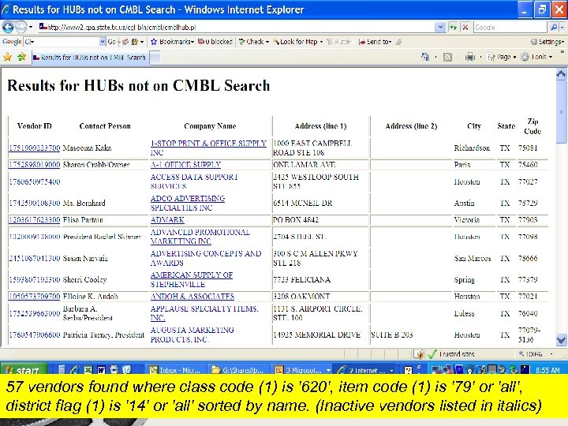The width and height of the screenshot is (568, 426).
Task: Open the 'A-1 OFFICE SUPPLY' company link
Action: pos(185,164)
